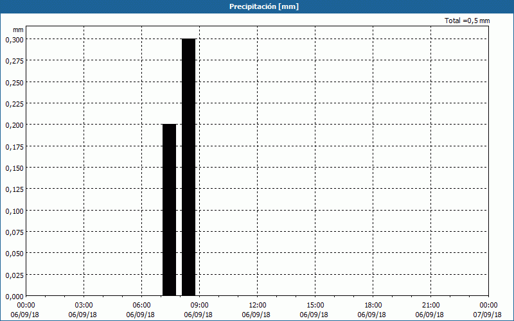Select the 0,300 mm precipitation bar
The height and width of the screenshot is (321, 514).
coord(189,167)
